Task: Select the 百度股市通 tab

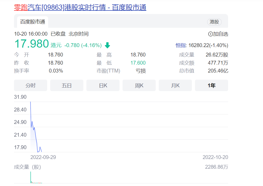Action: coord(33,22)
